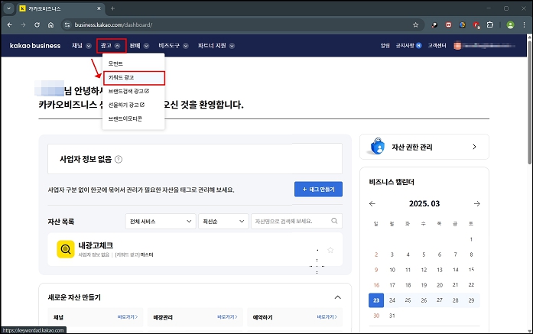Expand the 판매 menu

139,46
